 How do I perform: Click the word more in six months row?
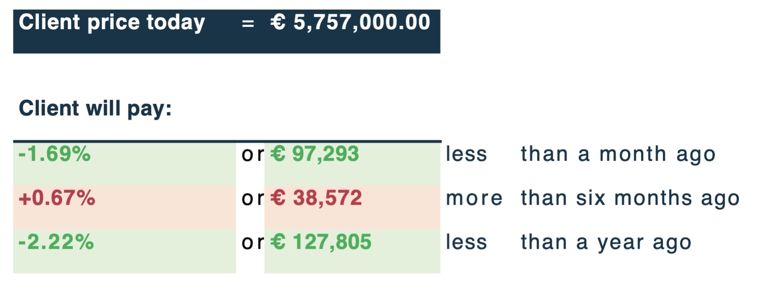pos(474,199)
